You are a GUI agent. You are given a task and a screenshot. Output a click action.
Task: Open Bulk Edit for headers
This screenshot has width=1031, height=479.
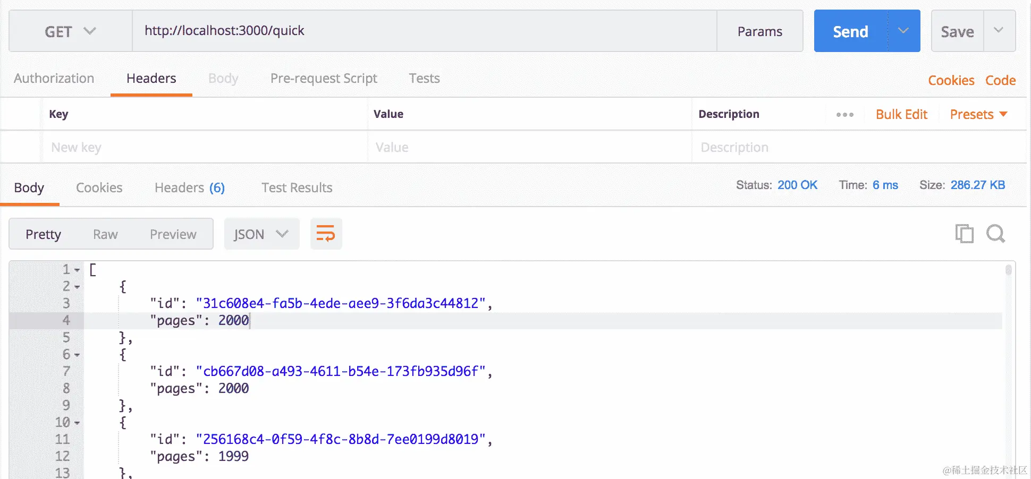pyautogui.click(x=901, y=115)
